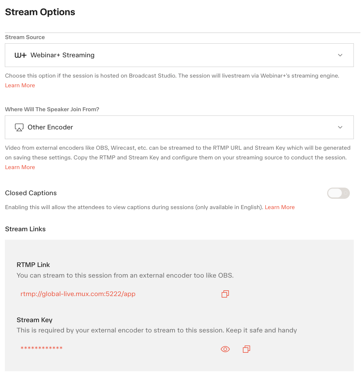The height and width of the screenshot is (377, 362).
Task: Enable the Closed Captions toggle
Action: click(338, 193)
